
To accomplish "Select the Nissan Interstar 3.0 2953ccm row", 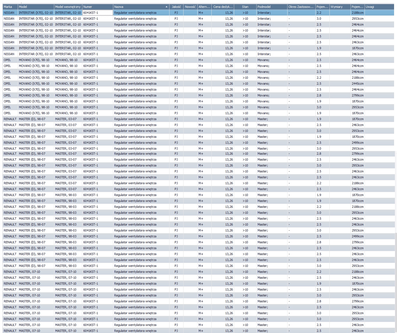I will pyautogui.click(x=198, y=19).
